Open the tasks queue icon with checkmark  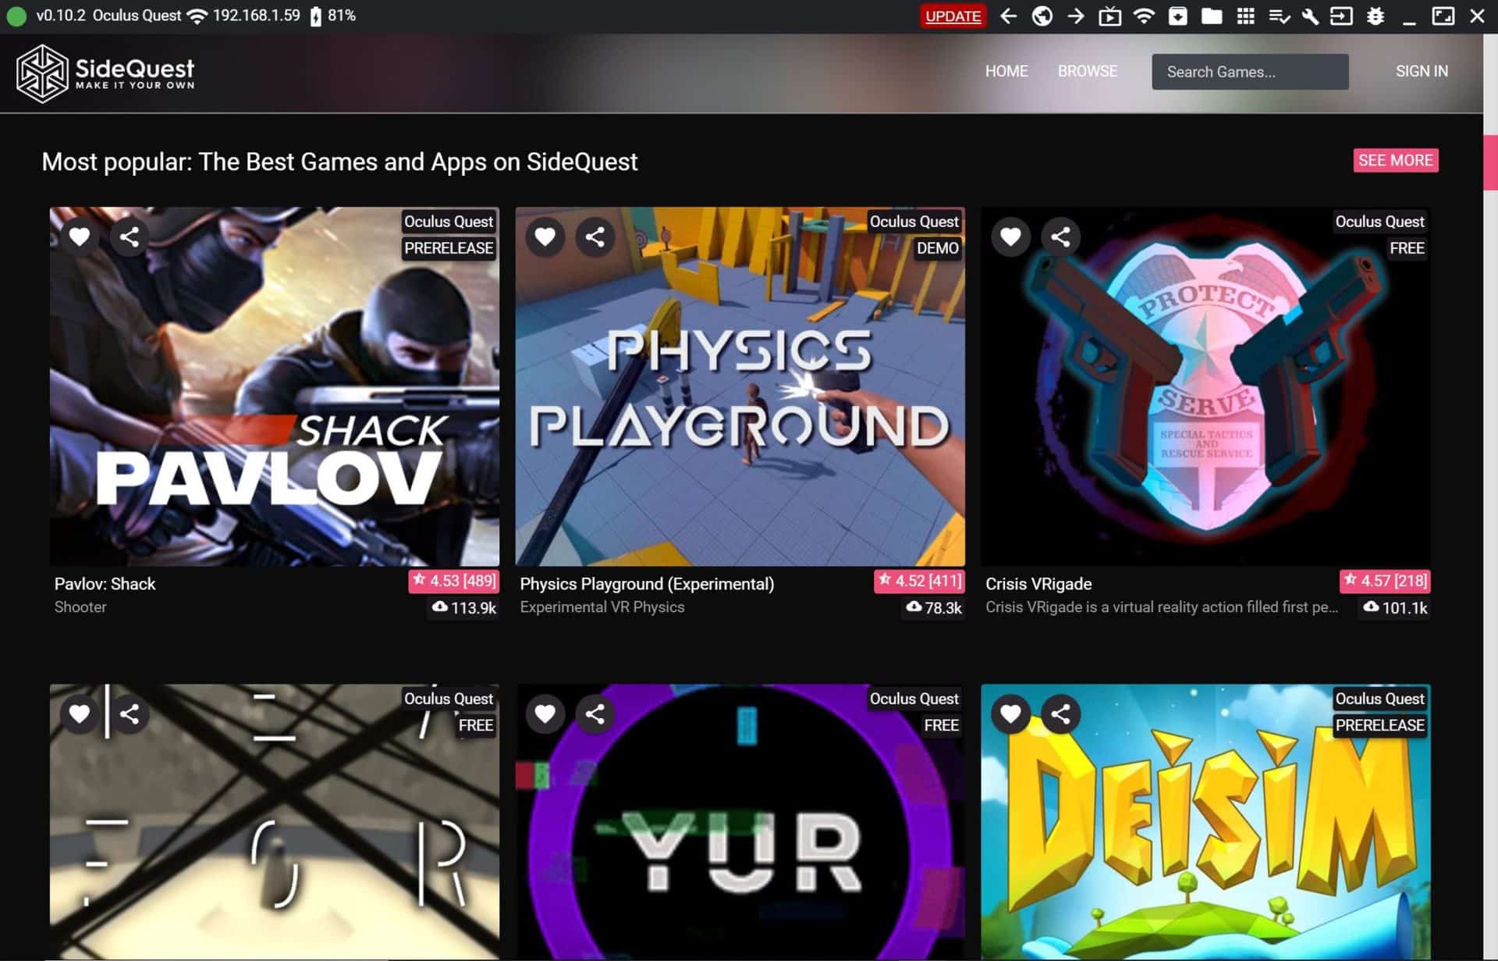[1280, 16]
